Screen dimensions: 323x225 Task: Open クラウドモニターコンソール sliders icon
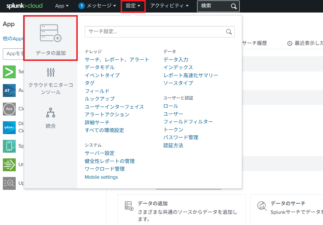pos(51,72)
